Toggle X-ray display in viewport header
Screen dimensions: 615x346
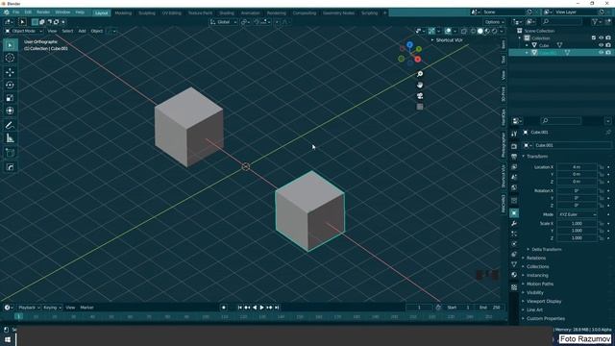[464, 31]
